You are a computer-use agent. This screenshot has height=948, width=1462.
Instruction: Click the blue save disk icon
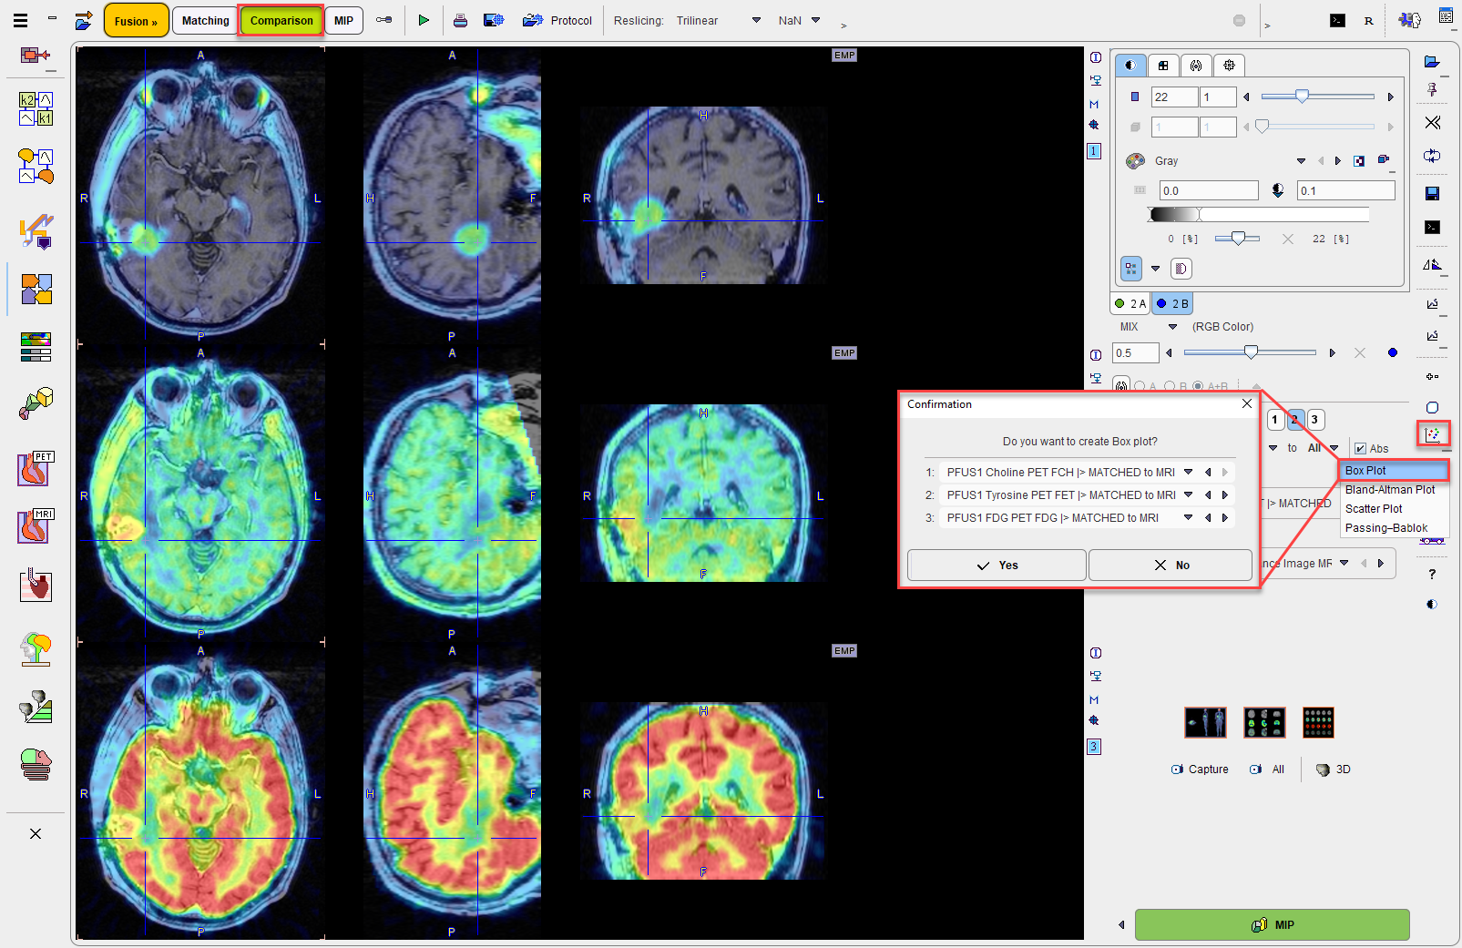tap(1432, 193)
